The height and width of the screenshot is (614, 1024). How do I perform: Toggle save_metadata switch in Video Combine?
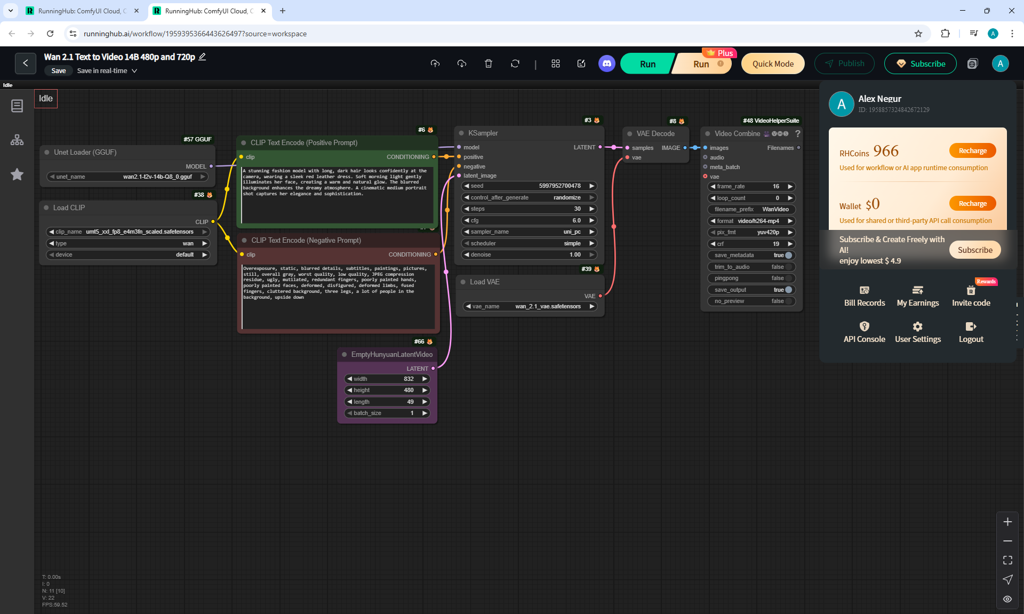(x=788, y=256)
